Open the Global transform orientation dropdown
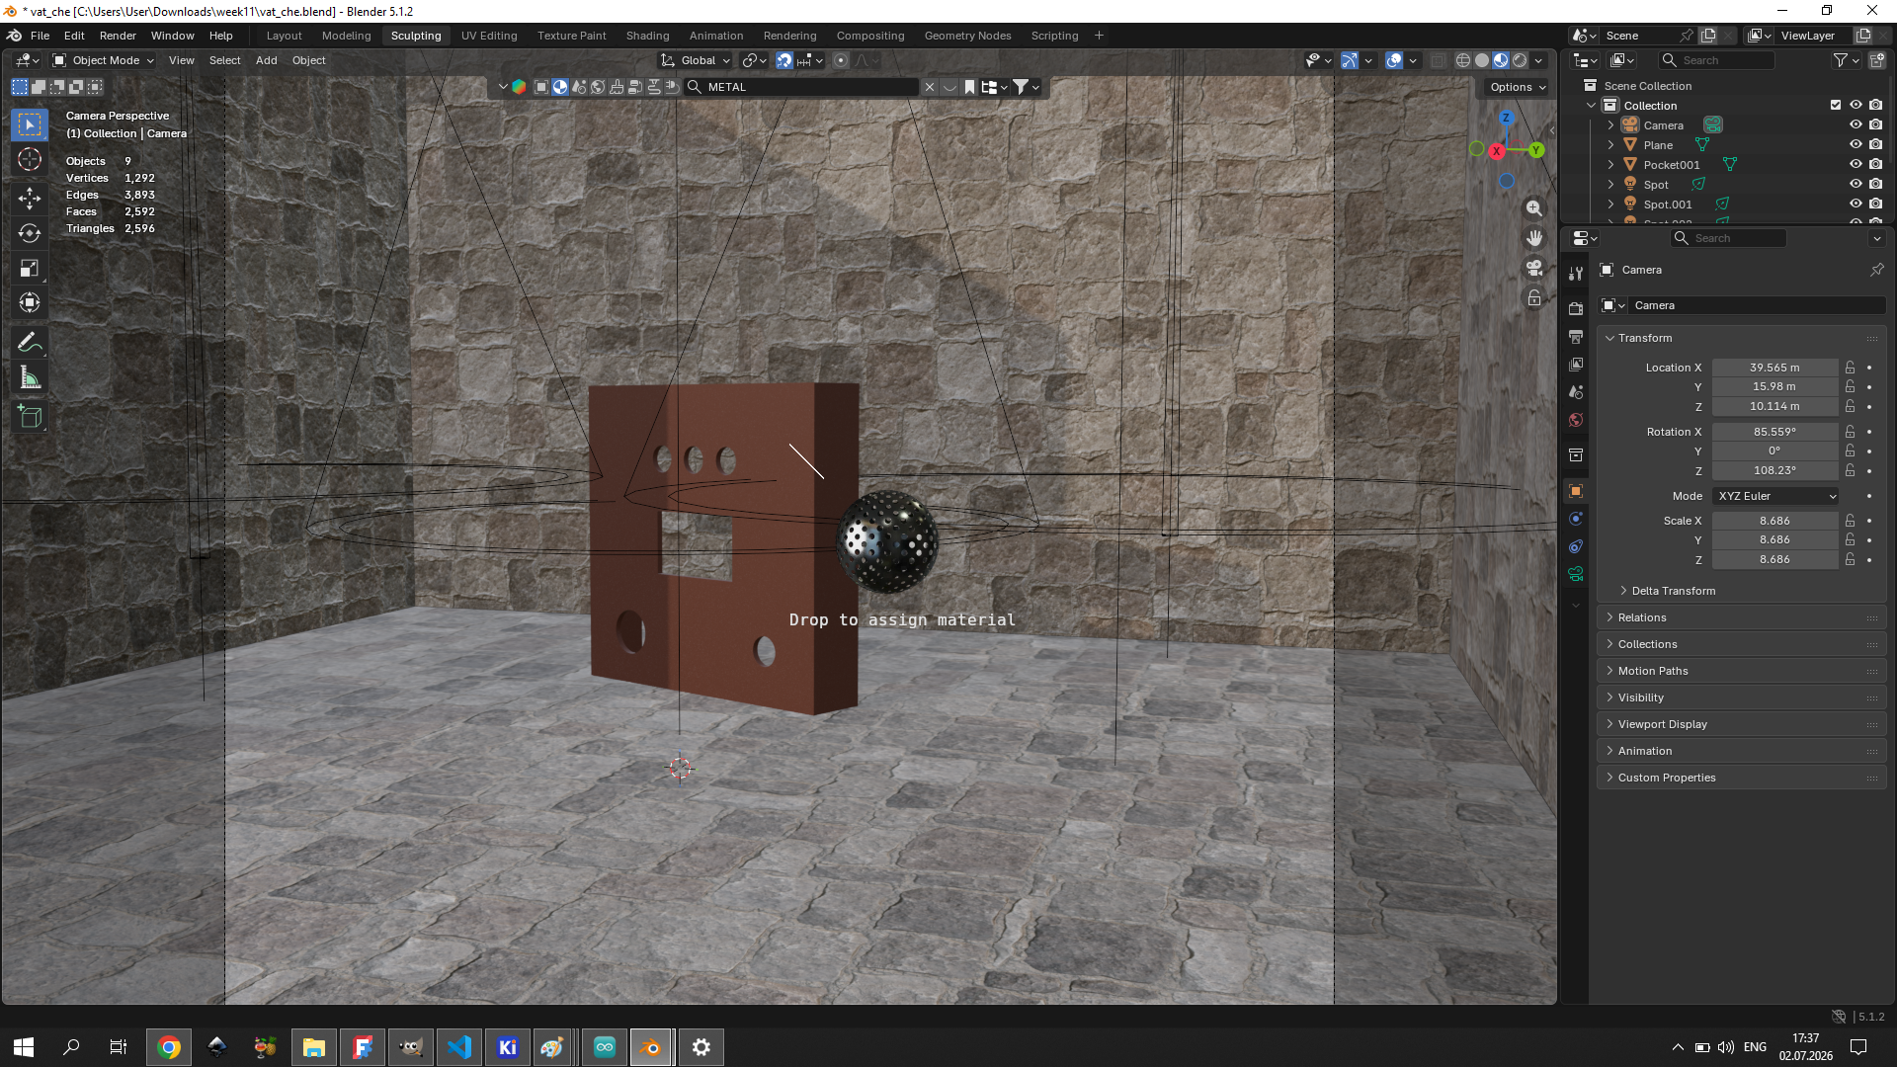1897x1067 pixels. [x=696, y=60]
